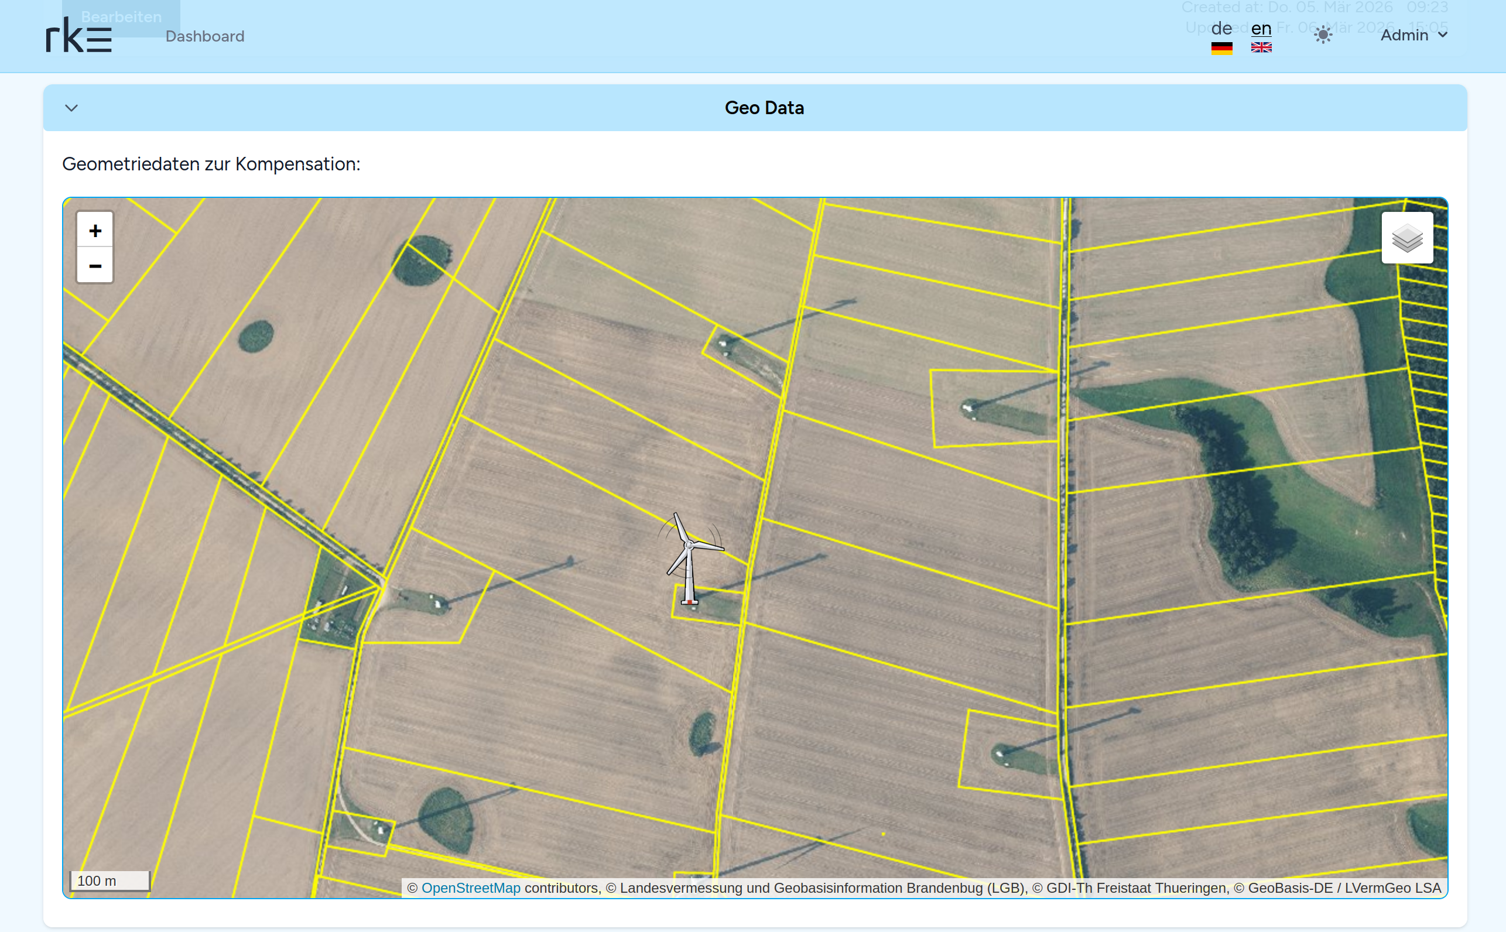Open the OpenStreetMap attribution link
This screenshot has height=932, width=1506.
tap(470, 888)
